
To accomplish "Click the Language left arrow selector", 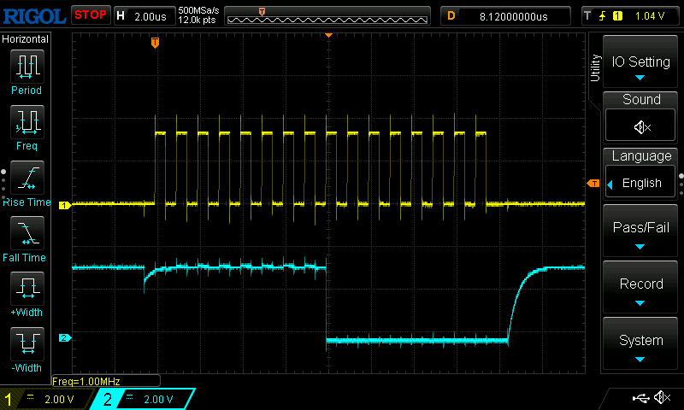I will click(x=610, y=184).
